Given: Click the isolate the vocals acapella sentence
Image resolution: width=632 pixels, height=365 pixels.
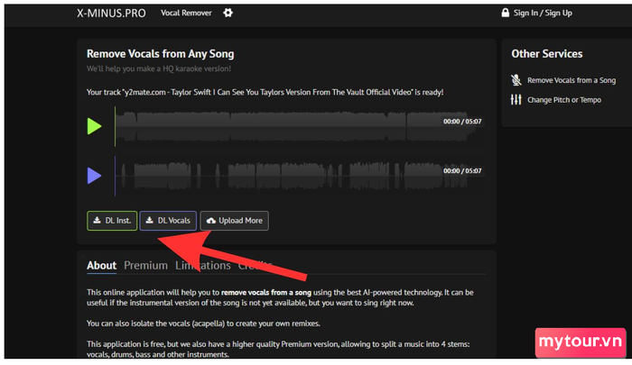Looking at the screenshot, I should 203,324.
